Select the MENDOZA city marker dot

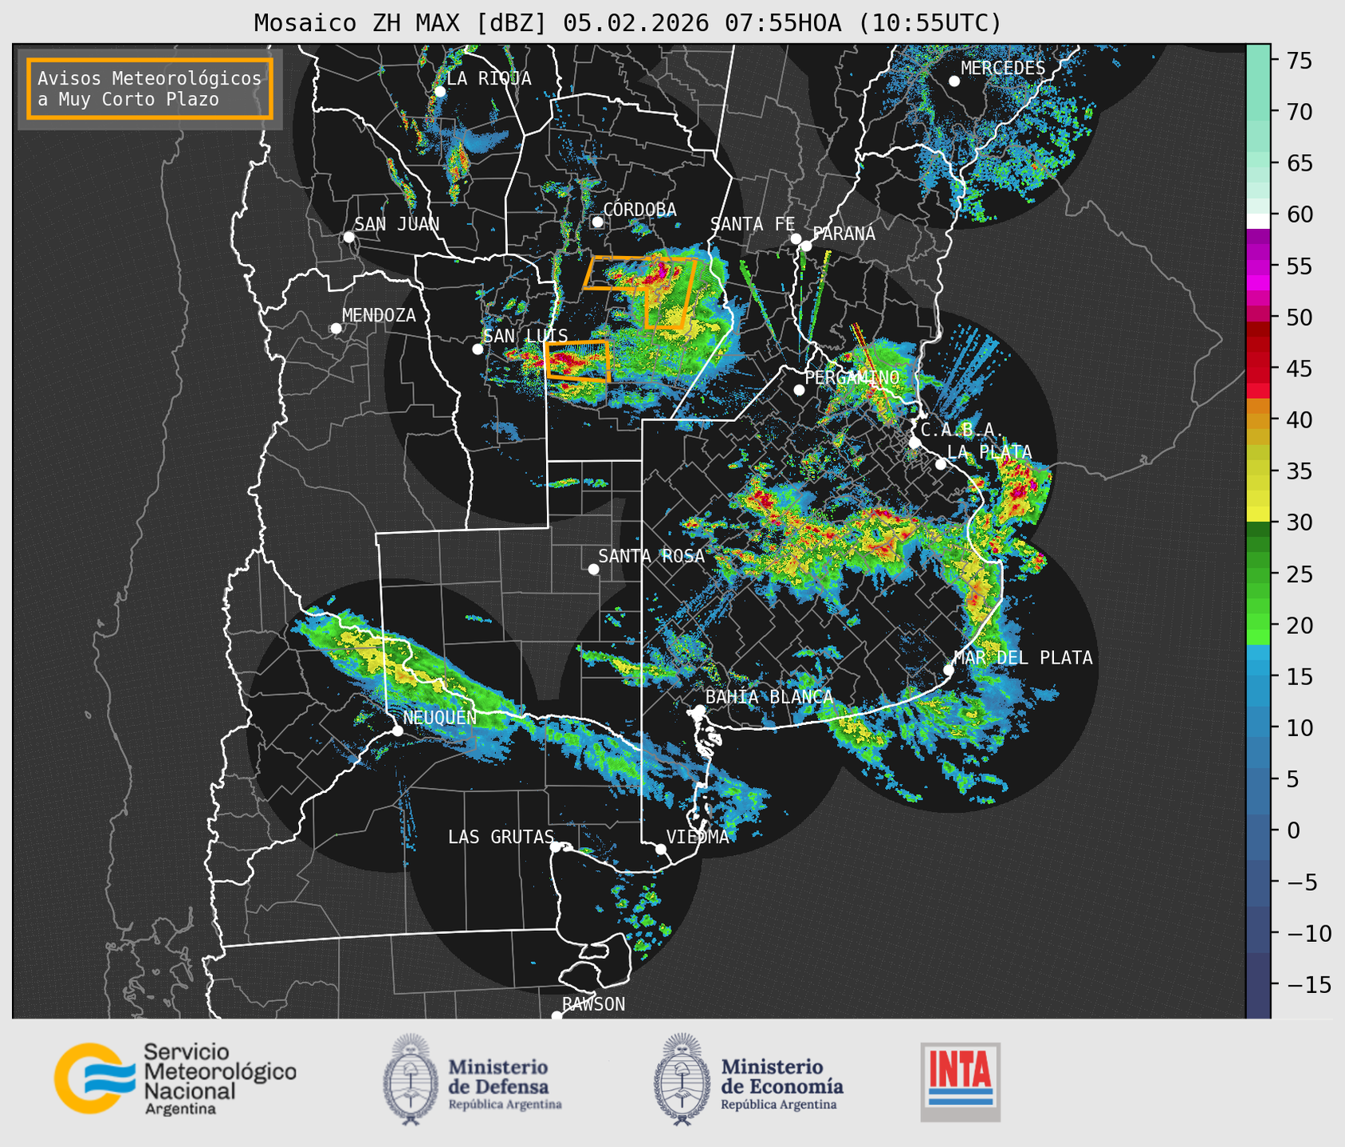[x=336, y=329]
